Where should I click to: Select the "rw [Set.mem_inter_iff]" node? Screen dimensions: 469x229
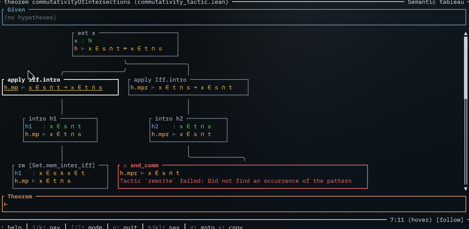56,165
